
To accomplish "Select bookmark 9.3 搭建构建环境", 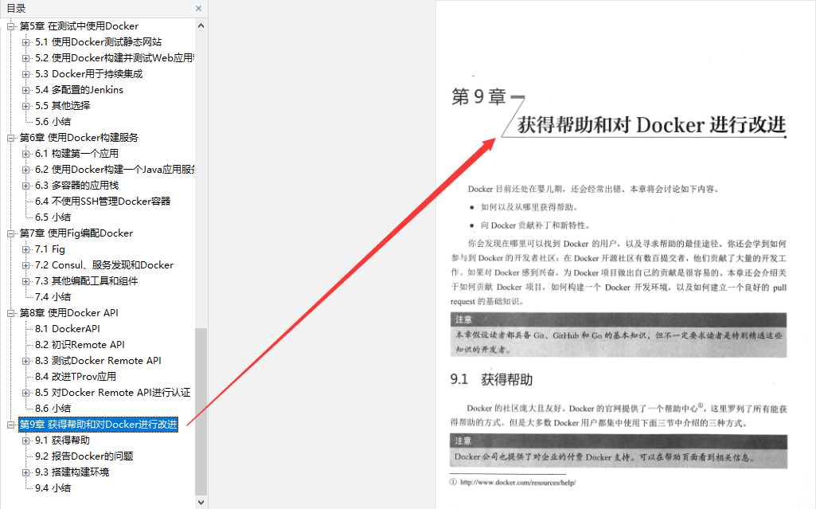I will (72, 472).
